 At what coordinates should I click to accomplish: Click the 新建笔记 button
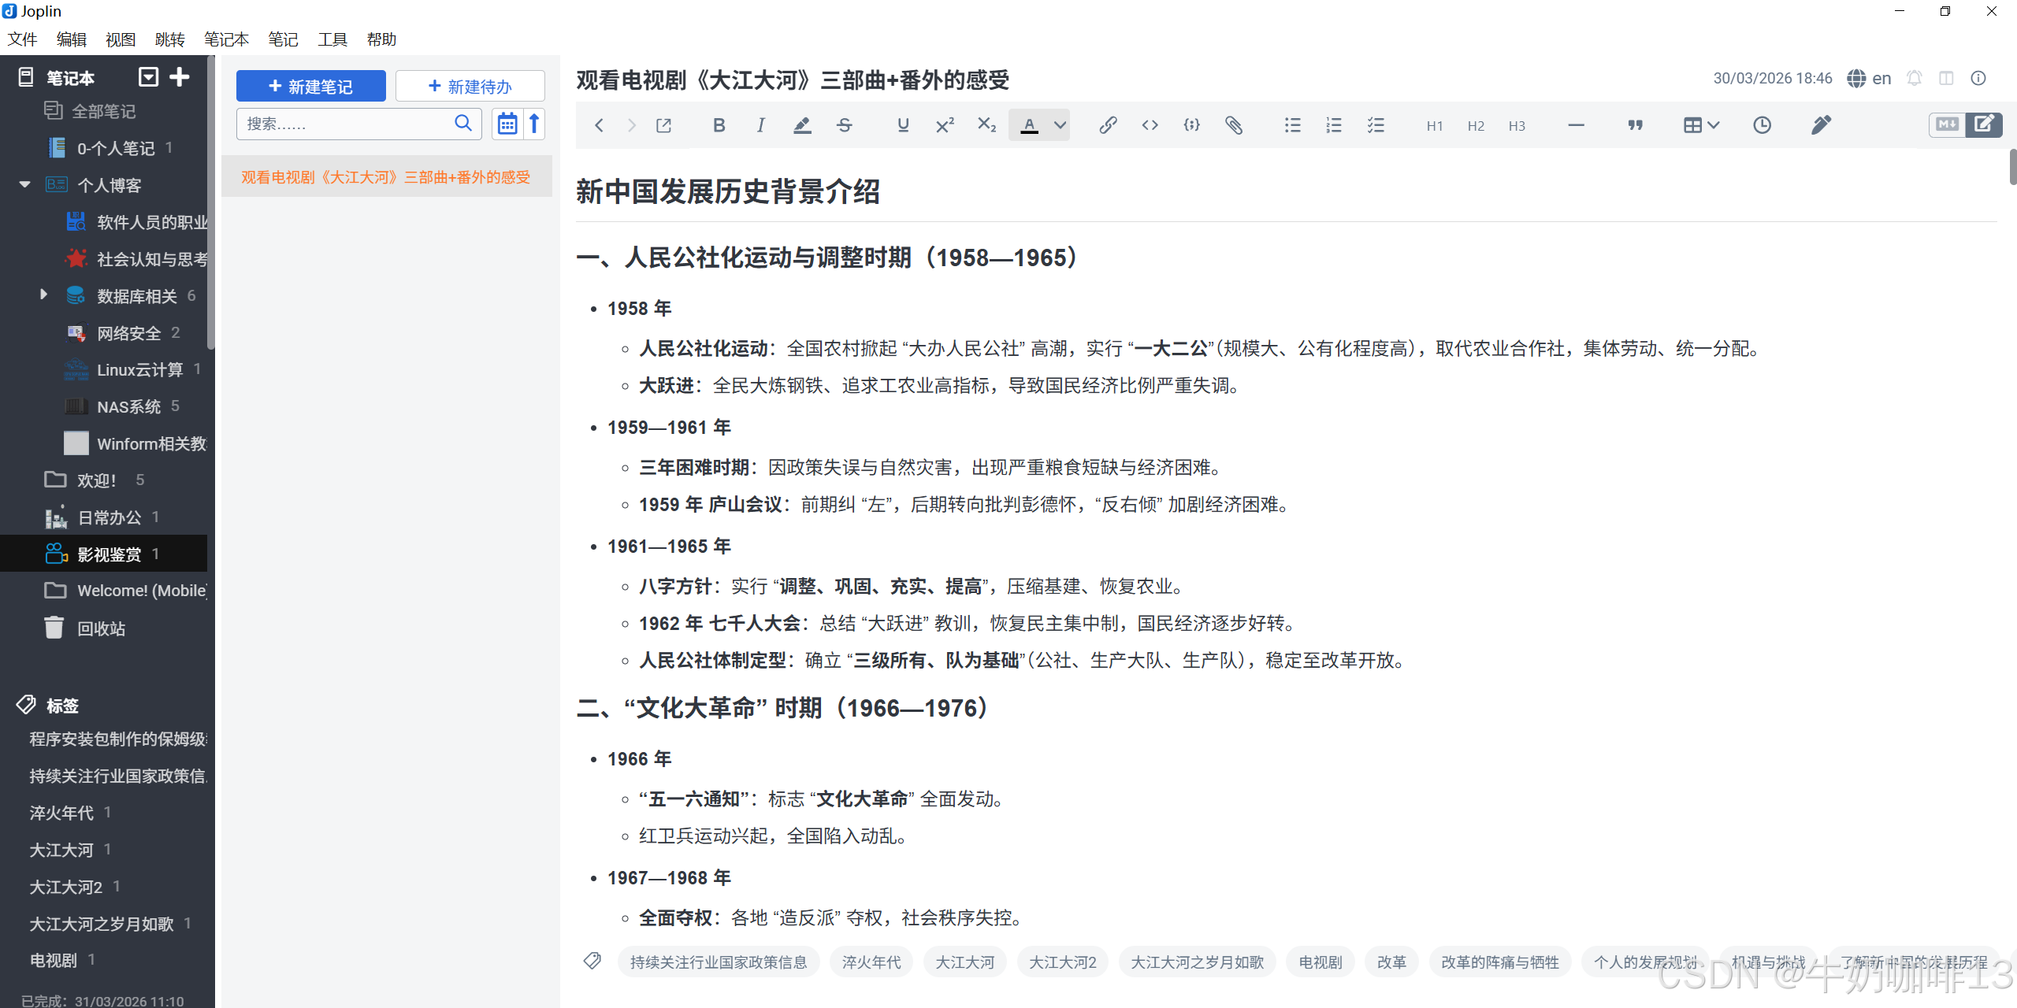(311, 86)
